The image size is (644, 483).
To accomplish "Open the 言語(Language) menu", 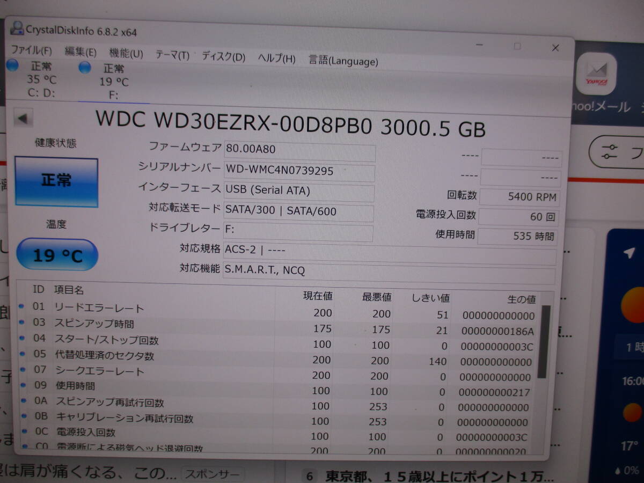I will coord(343,61).
